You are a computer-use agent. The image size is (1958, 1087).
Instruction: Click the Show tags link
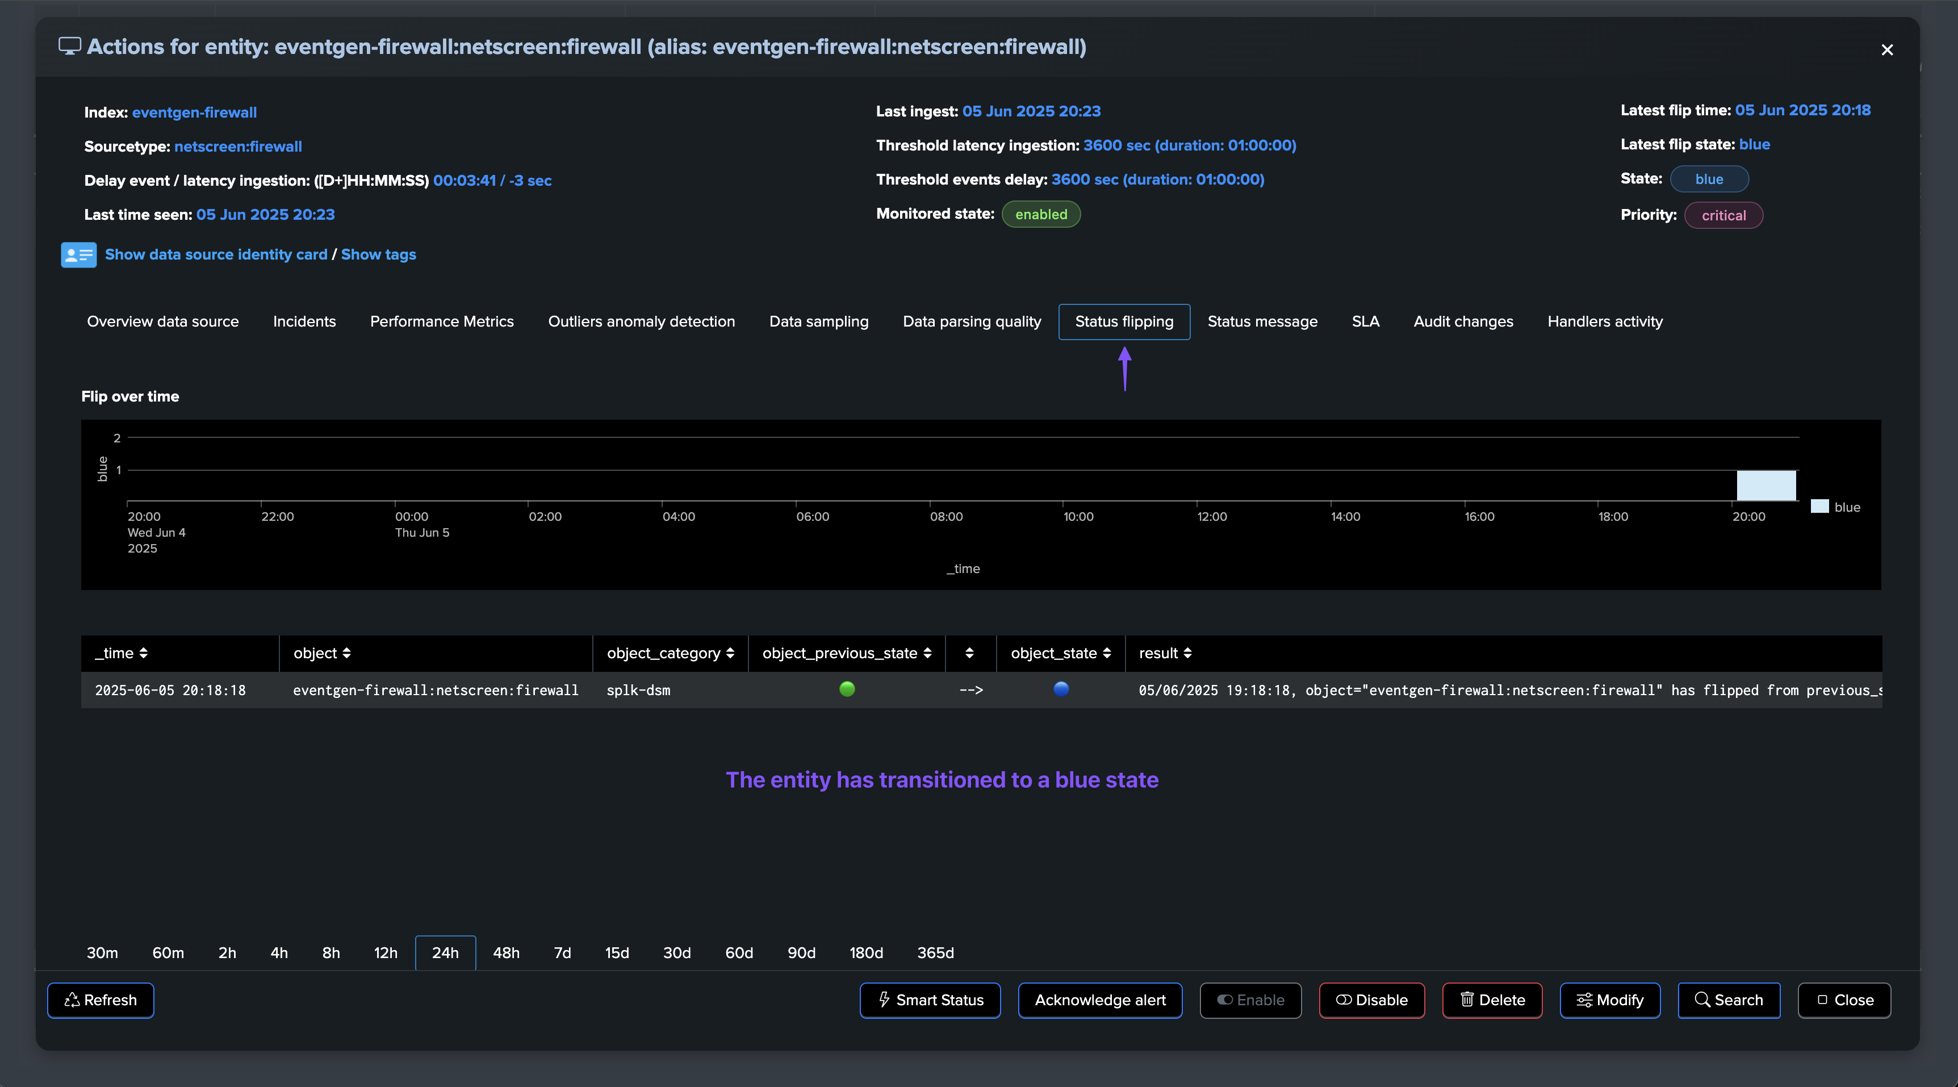[x=378, y=254]
